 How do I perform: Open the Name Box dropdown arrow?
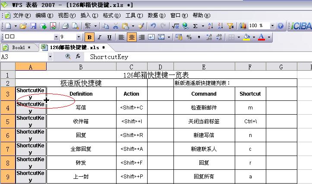coord(50,57)
